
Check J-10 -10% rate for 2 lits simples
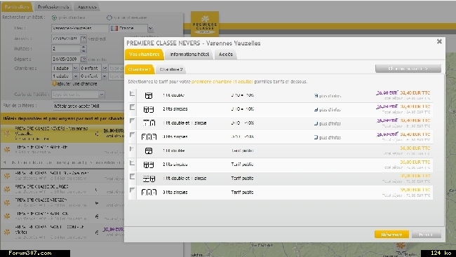pyautogui.click(x=132, y=107)
